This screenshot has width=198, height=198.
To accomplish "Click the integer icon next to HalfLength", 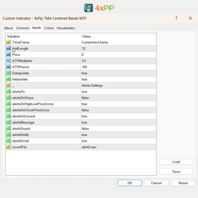I will point(8,49).
